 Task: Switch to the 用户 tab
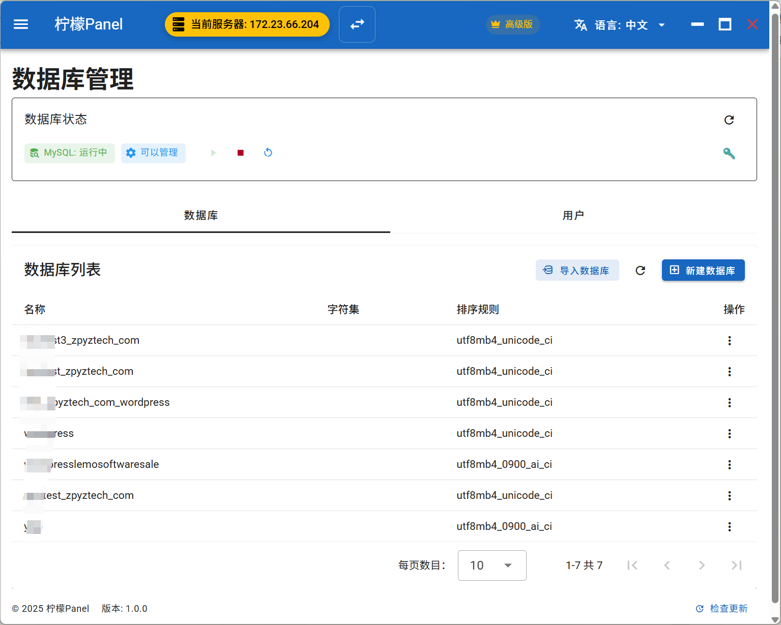point(573,216)
